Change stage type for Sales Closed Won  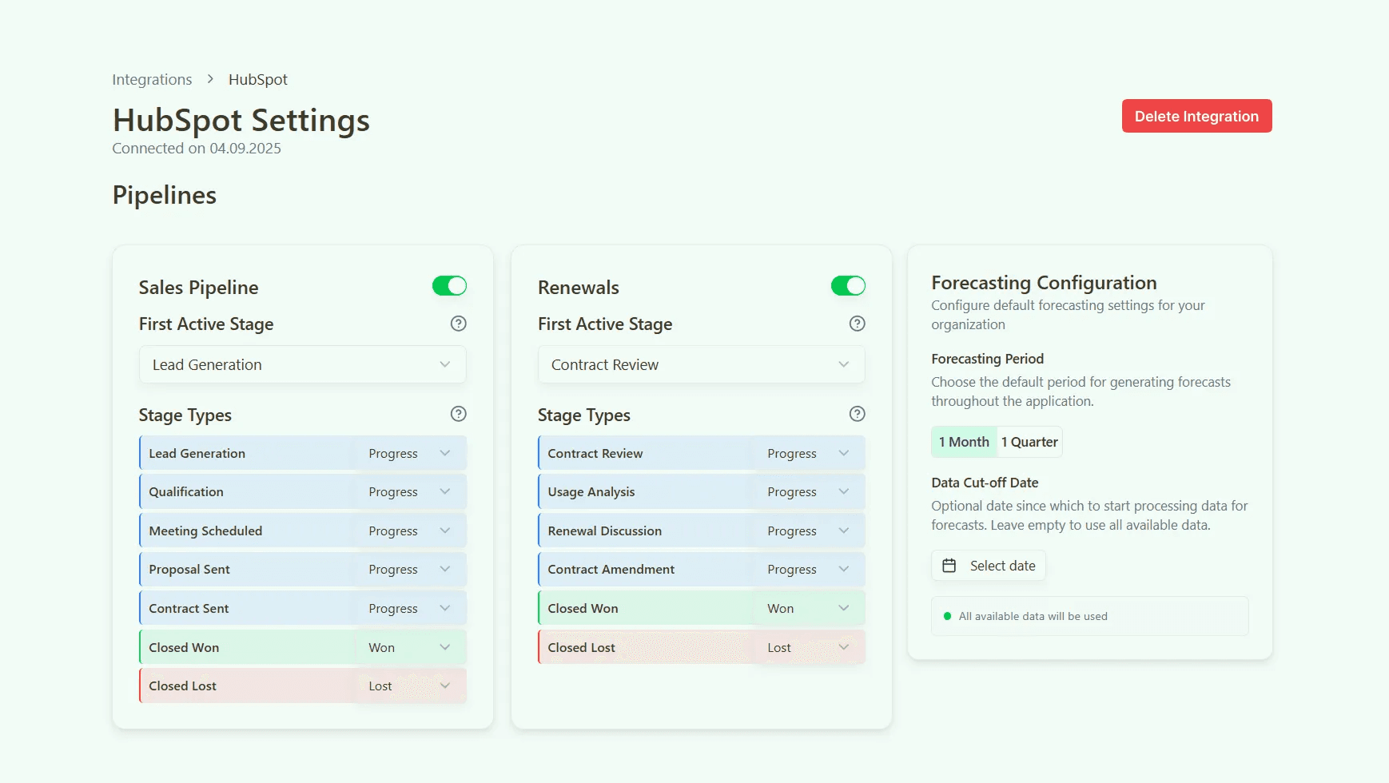410,647
